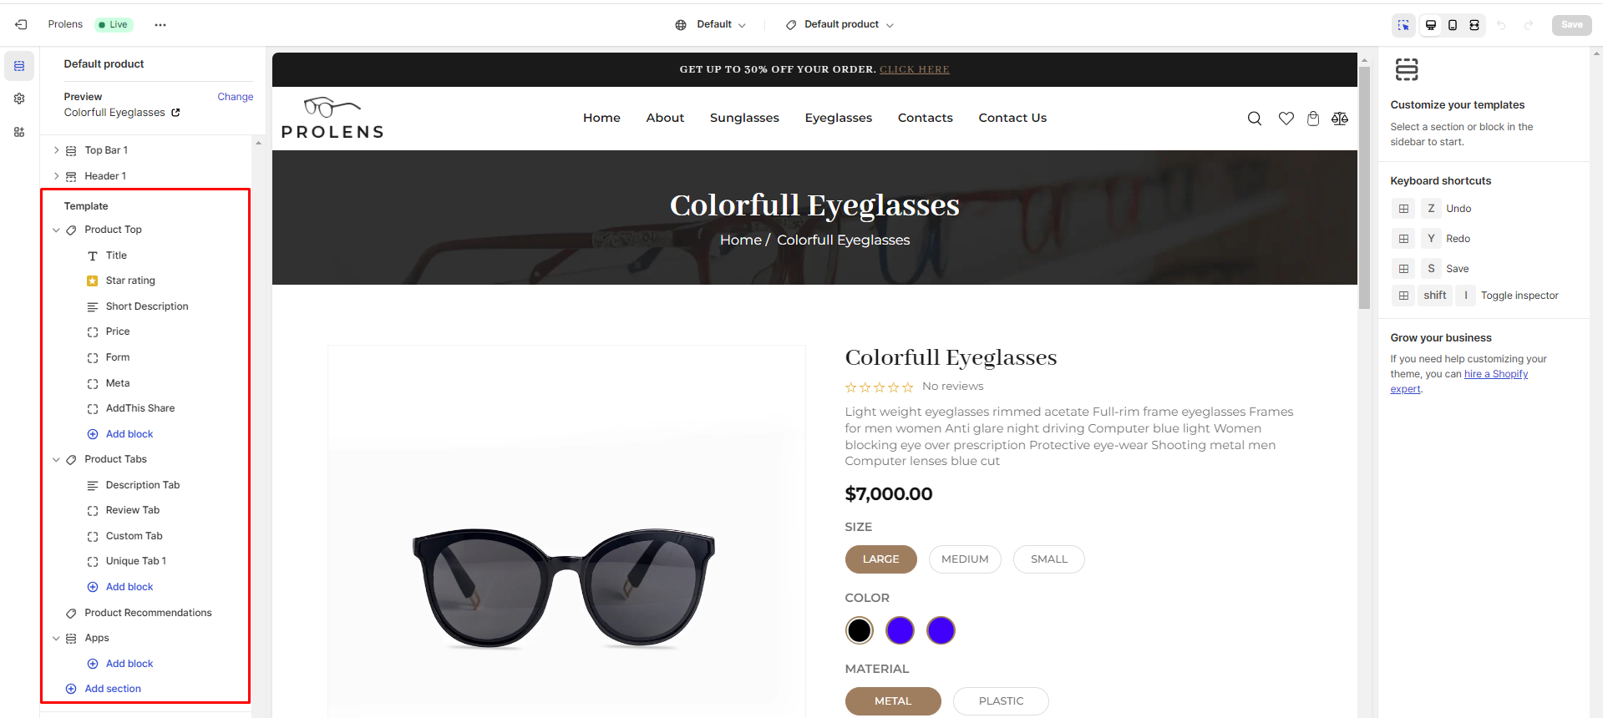Open the compare scales icon
This screenshot has width=1603, height=718.
pyautogui.click(x=1340, y=119)
